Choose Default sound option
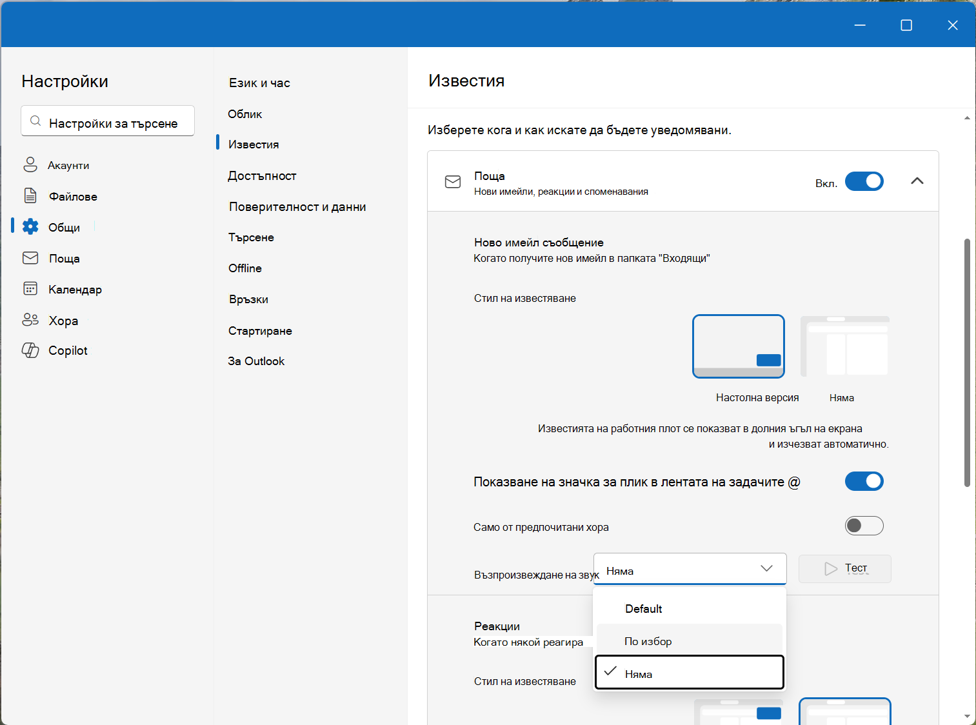976x725 pixels. pos(690,609)
